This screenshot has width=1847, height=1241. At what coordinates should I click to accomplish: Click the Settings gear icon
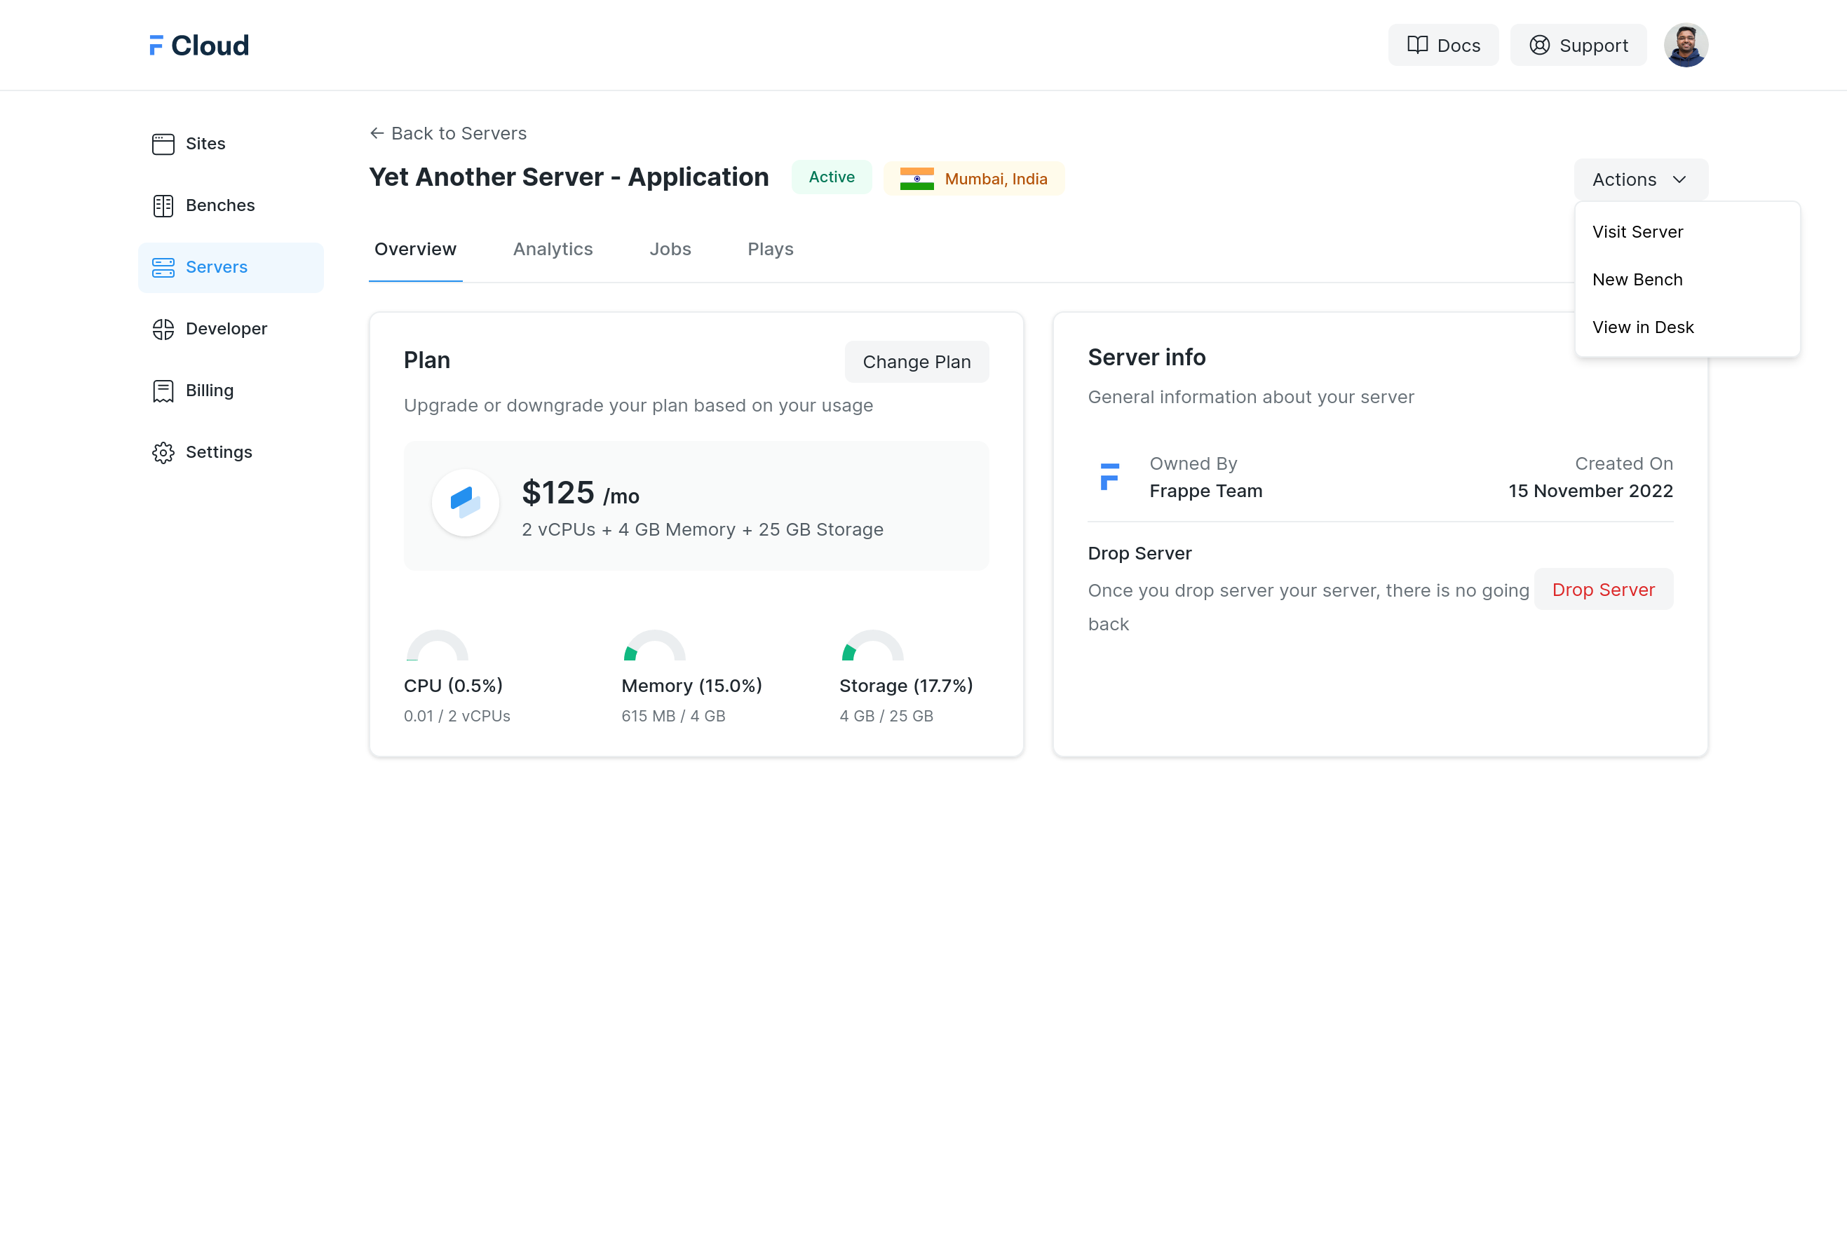tap(163, 452)
